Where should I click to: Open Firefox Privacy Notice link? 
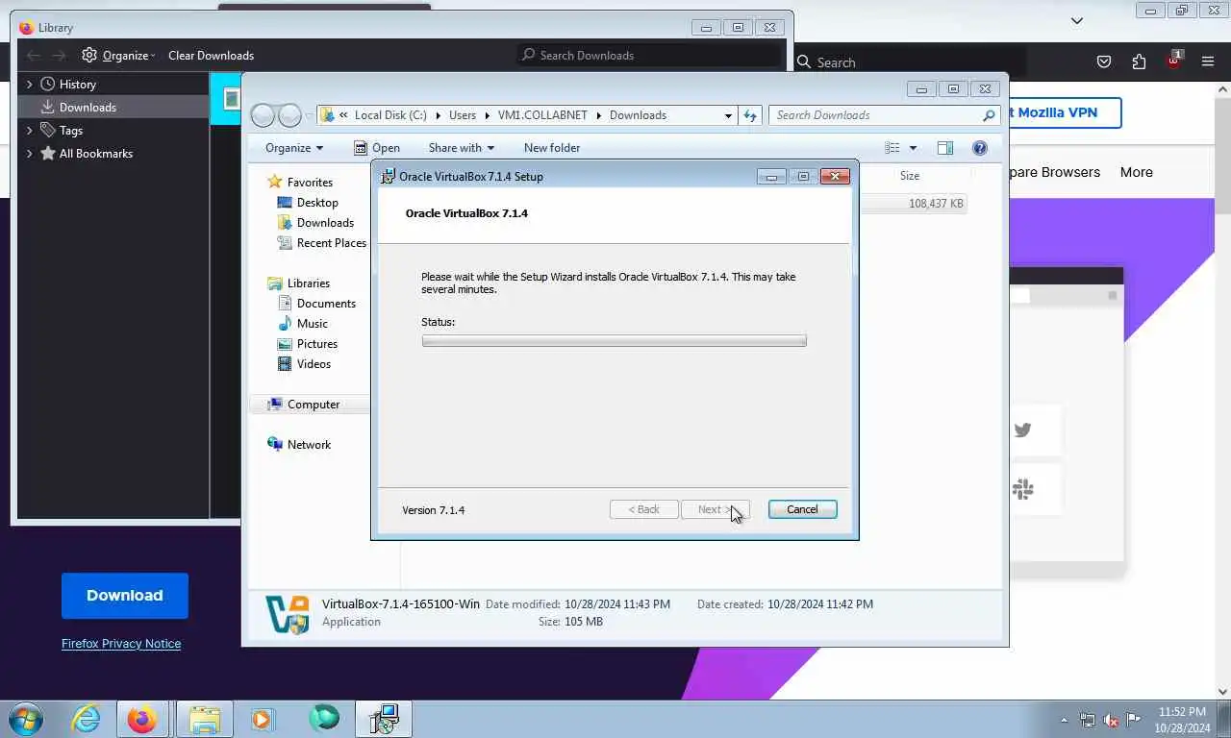(121, 644)
